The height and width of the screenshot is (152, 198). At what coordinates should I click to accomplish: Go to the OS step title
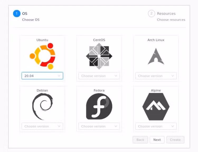click(25, 14)
